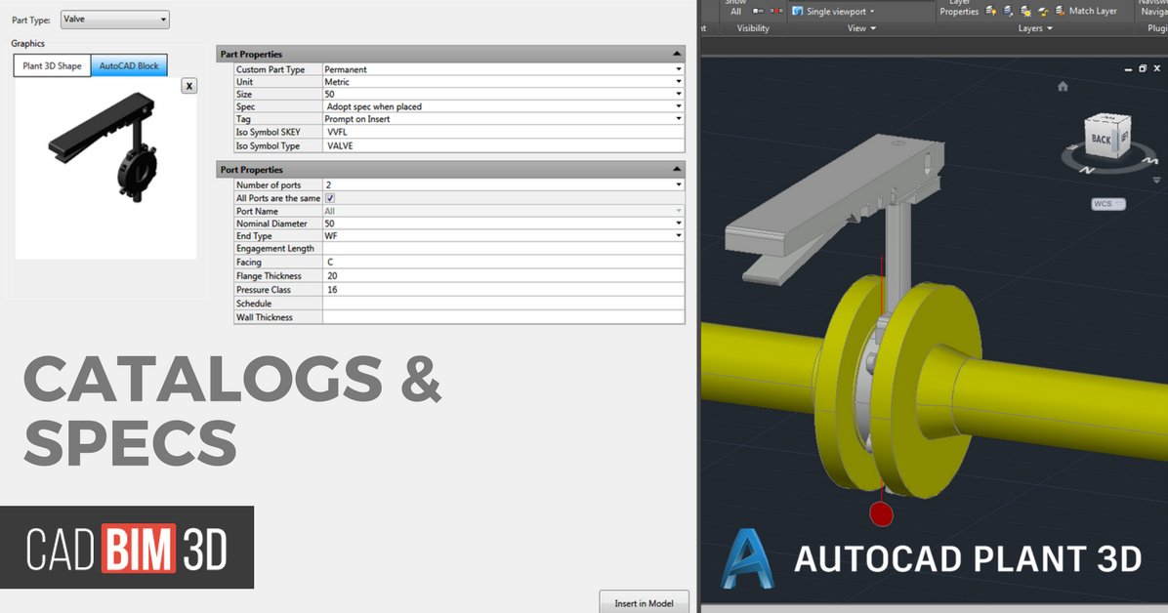
Task: Open the Part Type dropdown showing Valve
Action: pyautogui.click(x=114, y=19)
